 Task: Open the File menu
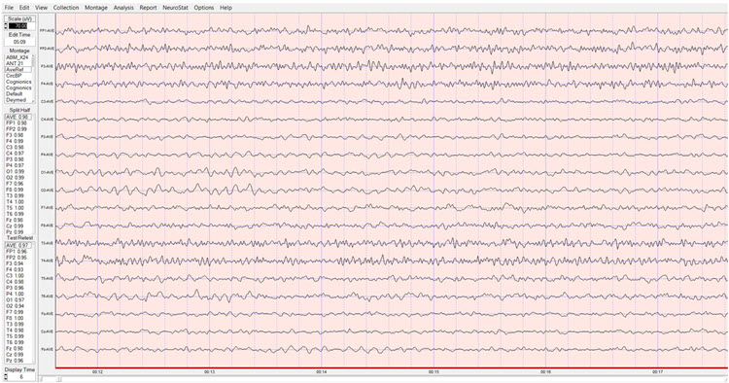[x=9, y=8]
